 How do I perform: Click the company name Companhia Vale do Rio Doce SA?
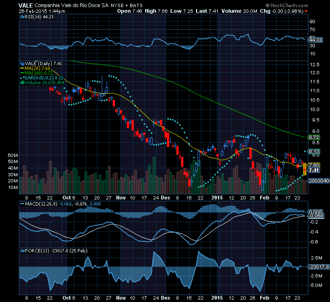coord(71,6)
